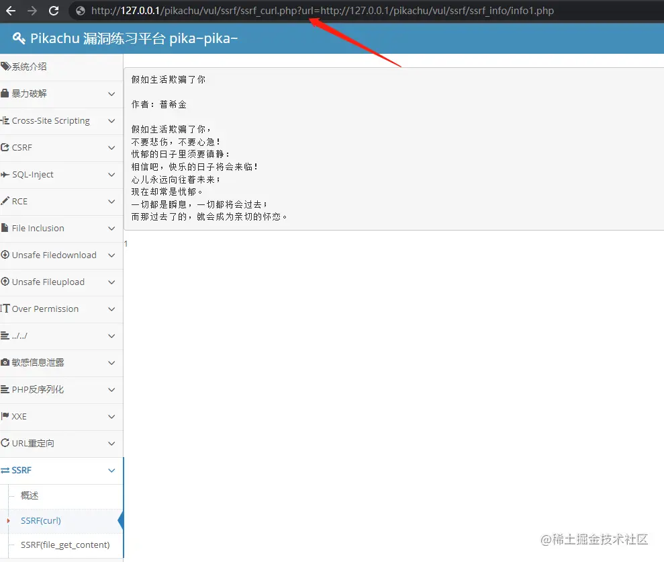Open the File Inclusion menu
The height and width of the screenshot is (562, 664).
pos(38,228)
